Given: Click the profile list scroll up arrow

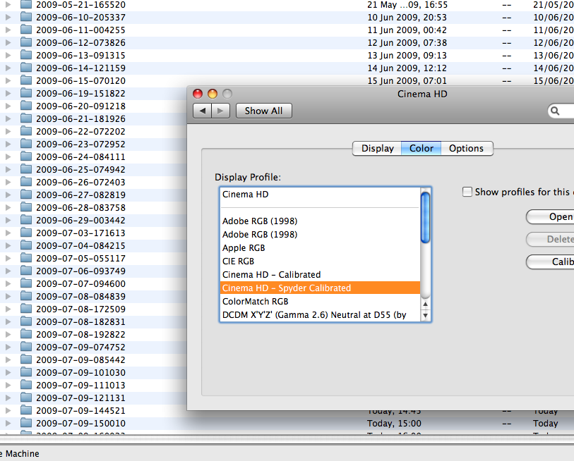Looking at the screenshot, I should click(x=425, y=305).
